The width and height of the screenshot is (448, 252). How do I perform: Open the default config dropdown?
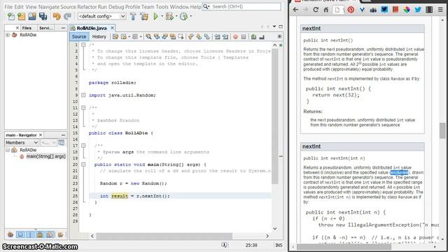[x=101, y=16]
